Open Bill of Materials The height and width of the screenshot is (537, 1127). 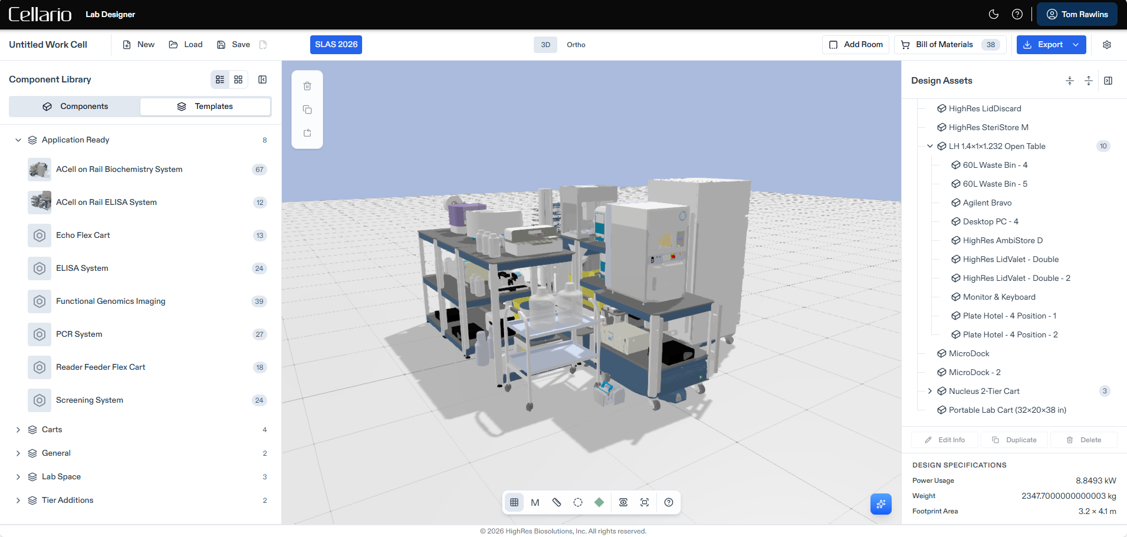tap(944, 45)
